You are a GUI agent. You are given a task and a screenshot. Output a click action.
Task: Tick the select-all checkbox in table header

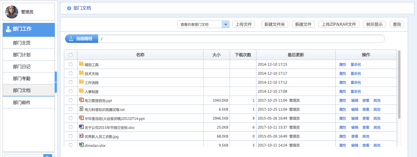[x=71, y=55]
